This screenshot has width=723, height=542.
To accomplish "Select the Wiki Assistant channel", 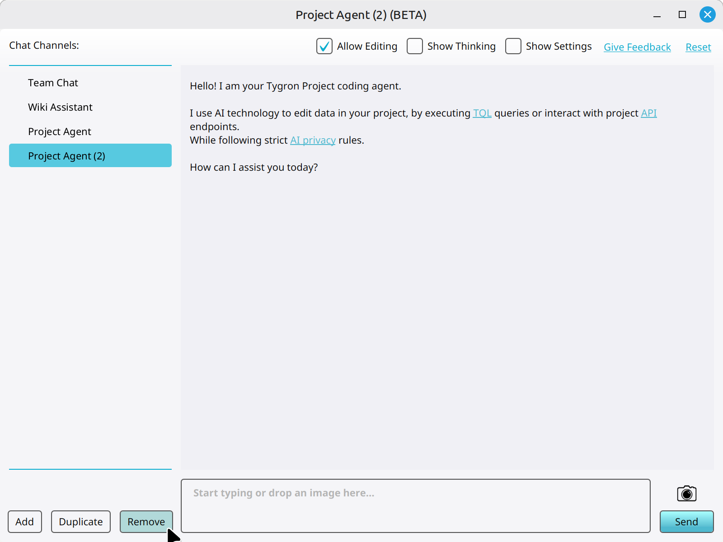I will point(90,107).
